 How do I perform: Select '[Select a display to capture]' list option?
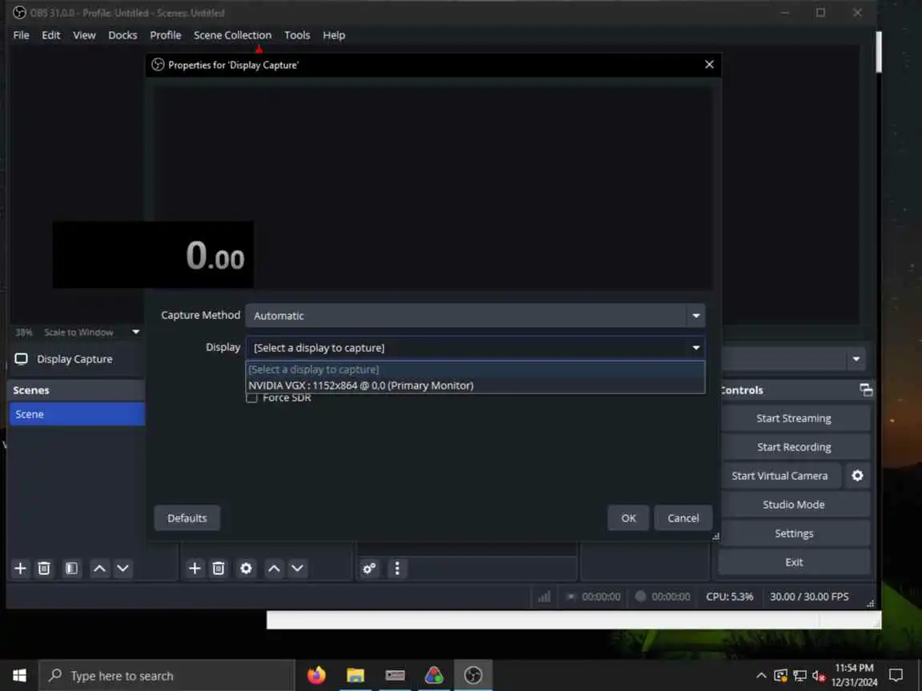(x=475, y=369)
